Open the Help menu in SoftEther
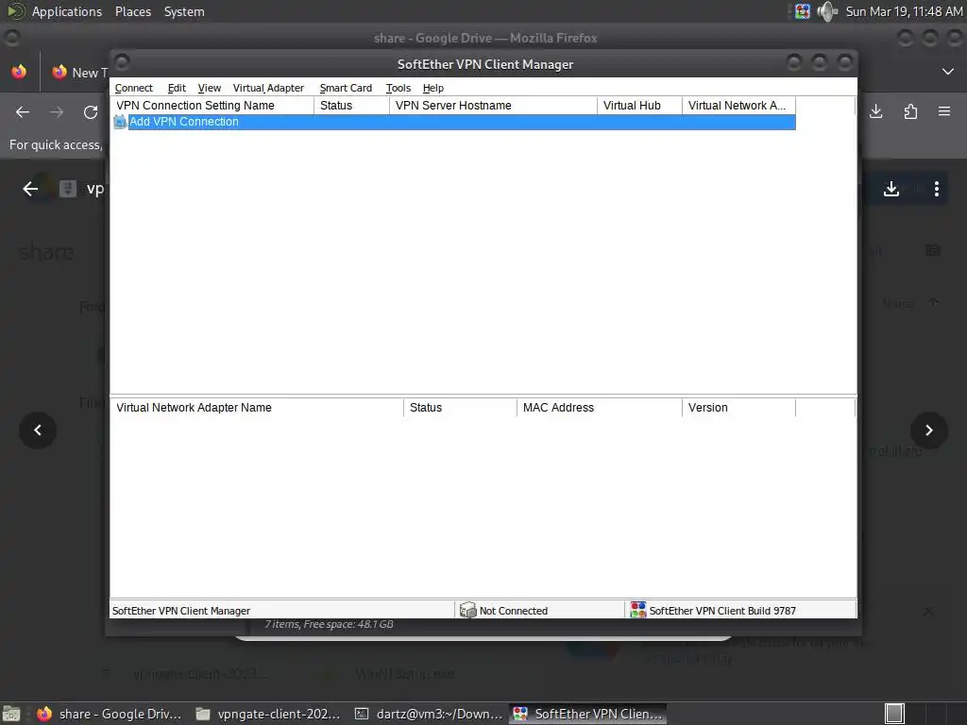The height and width of the screenshot is (725, 967). tap(433, 88)
